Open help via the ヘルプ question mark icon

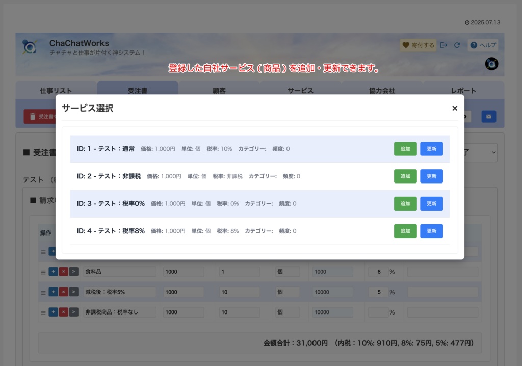click(x=473, y=45)
